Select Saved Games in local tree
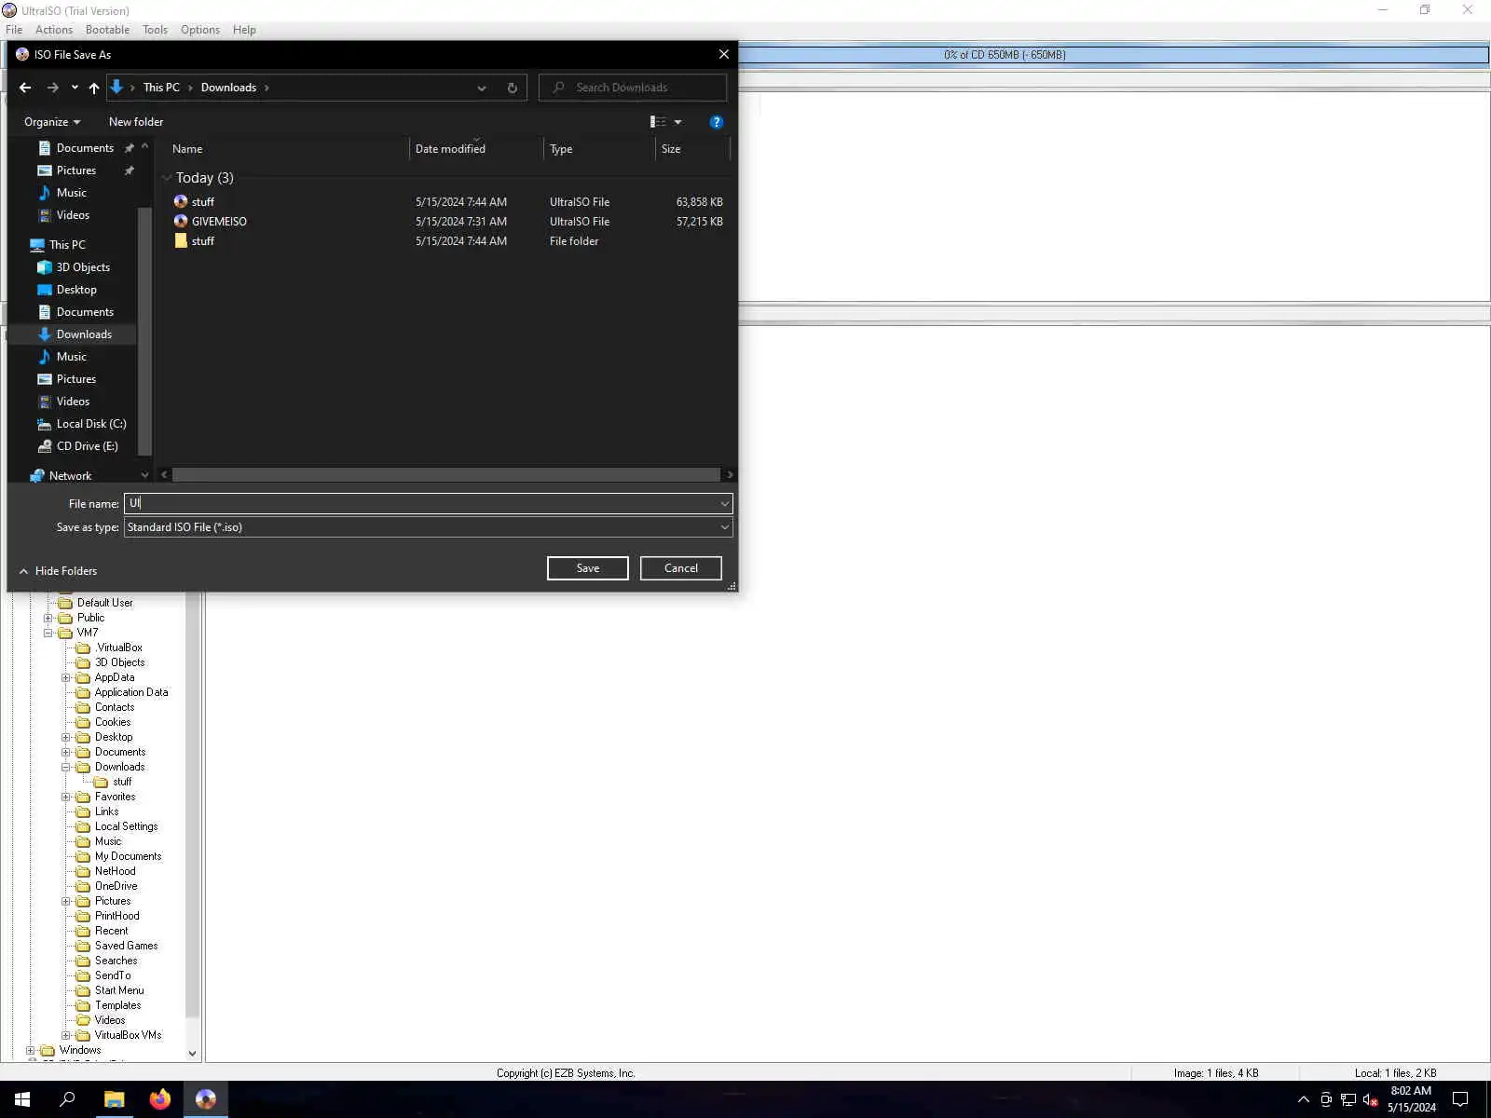 (126, 946)
